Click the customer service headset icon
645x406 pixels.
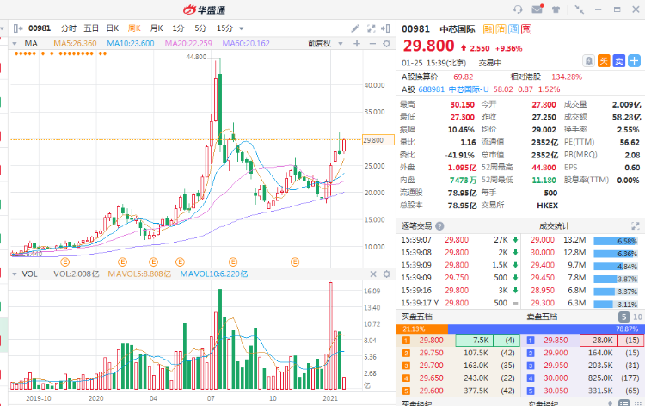click(x=518, y=9)
